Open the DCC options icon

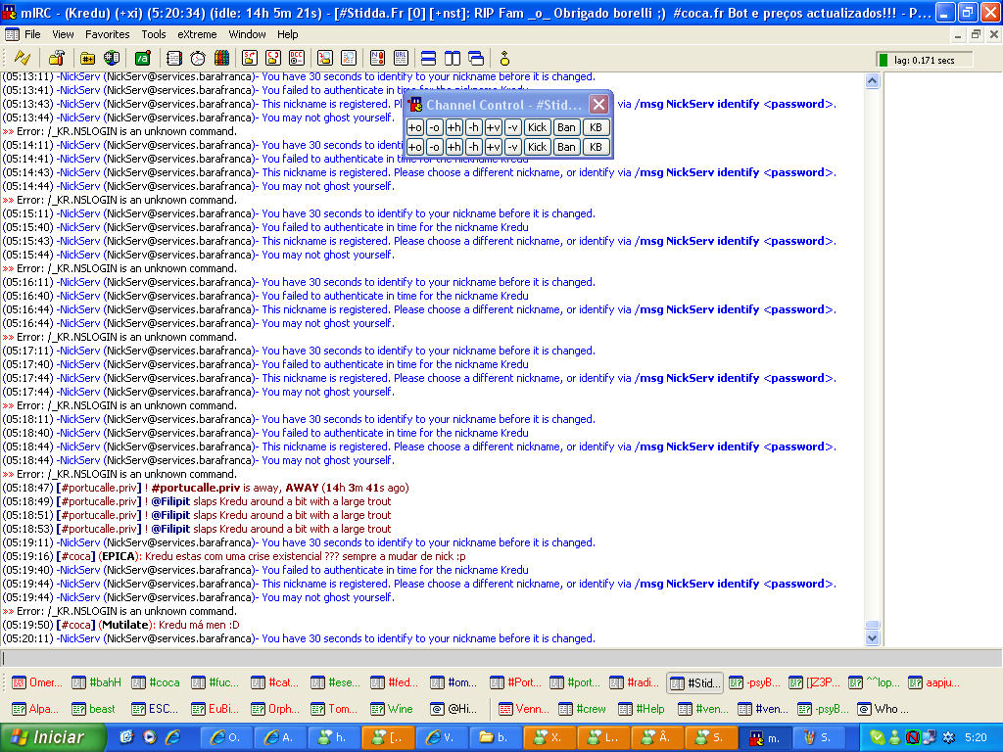click(x=297, y=58)
